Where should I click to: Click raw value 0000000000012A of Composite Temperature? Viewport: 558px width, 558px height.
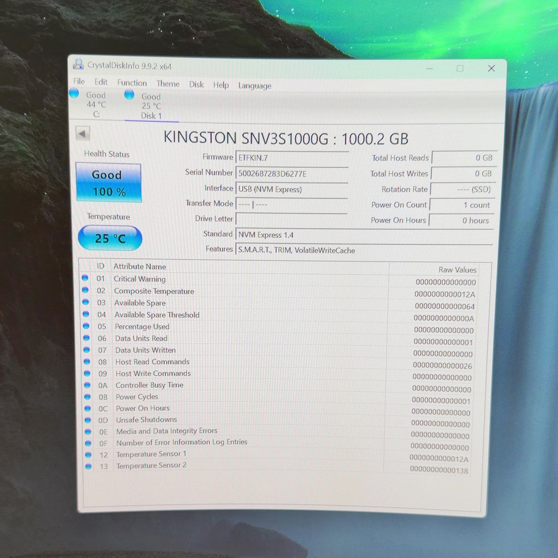pos(445,294)
